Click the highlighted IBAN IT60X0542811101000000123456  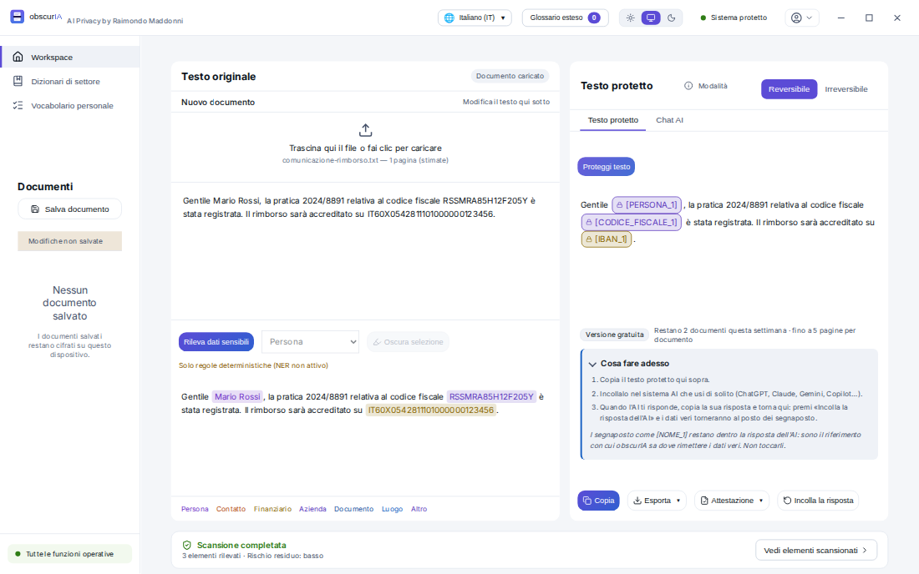tap(431, 410)
